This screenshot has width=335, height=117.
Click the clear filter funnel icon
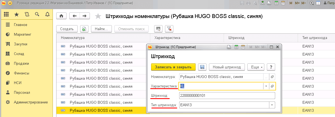(169, 29)
